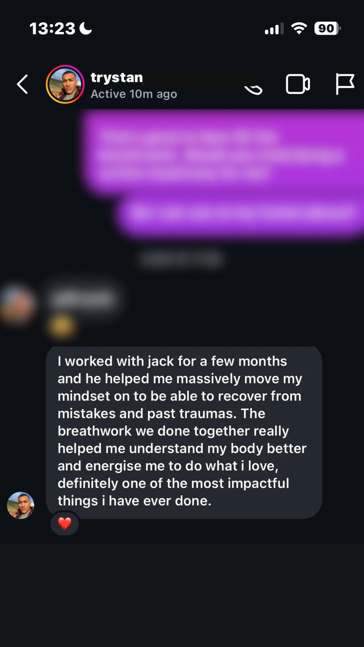The width and height of the screenshot is (364, 647).
Task: Tap the red heart reaction on message
Action: 65,524
